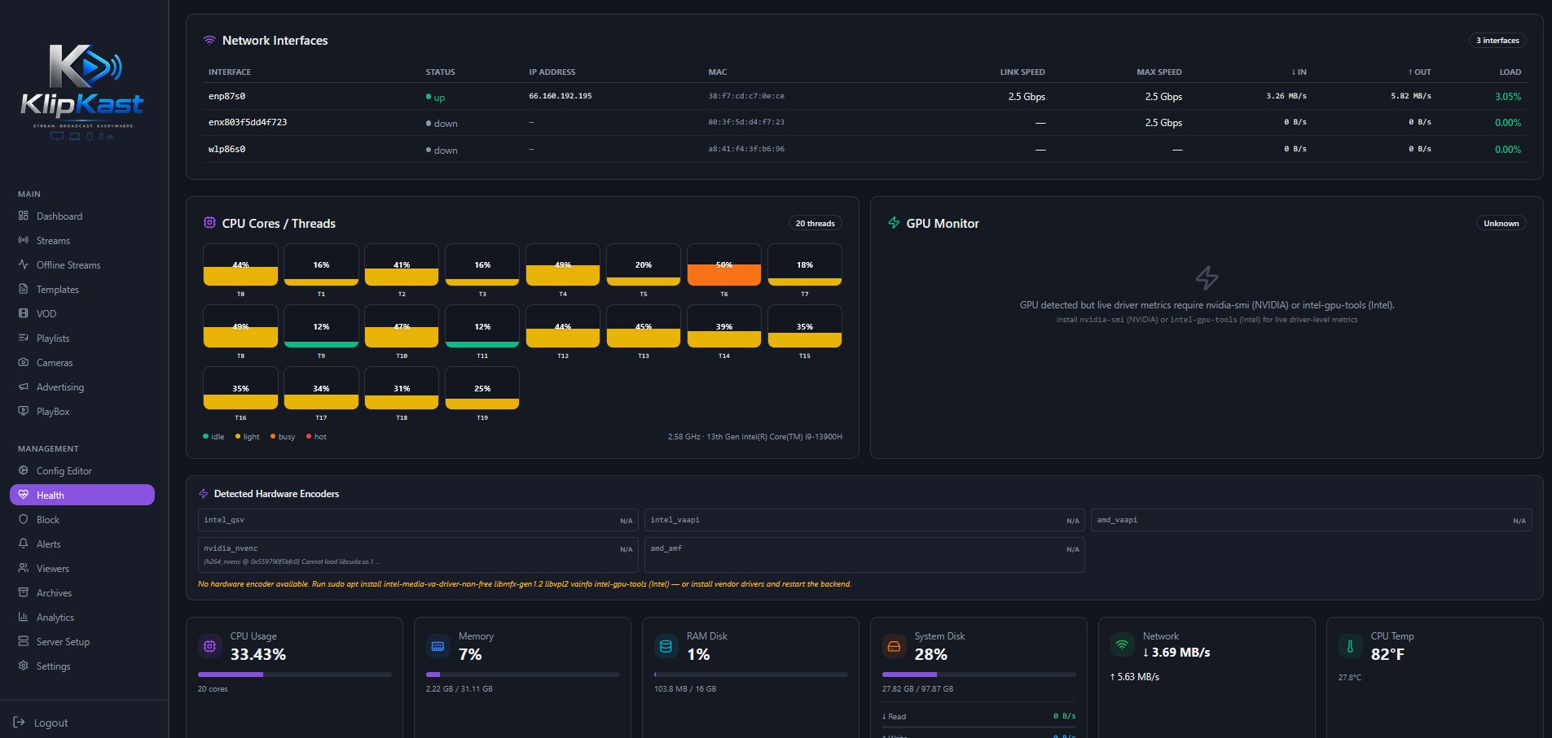Click the enp87s0 interface name
Screen dimensions: 1552x738
(226, 96)
